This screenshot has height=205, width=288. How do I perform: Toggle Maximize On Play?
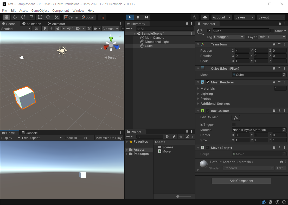[108, 138]
